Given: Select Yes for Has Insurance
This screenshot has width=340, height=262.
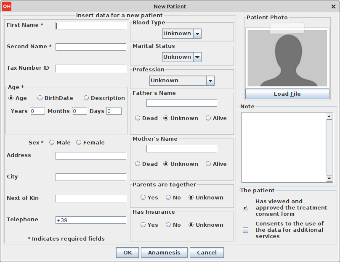Looking at the screenshot, I should pyautogui.click(x=143, y=225).
